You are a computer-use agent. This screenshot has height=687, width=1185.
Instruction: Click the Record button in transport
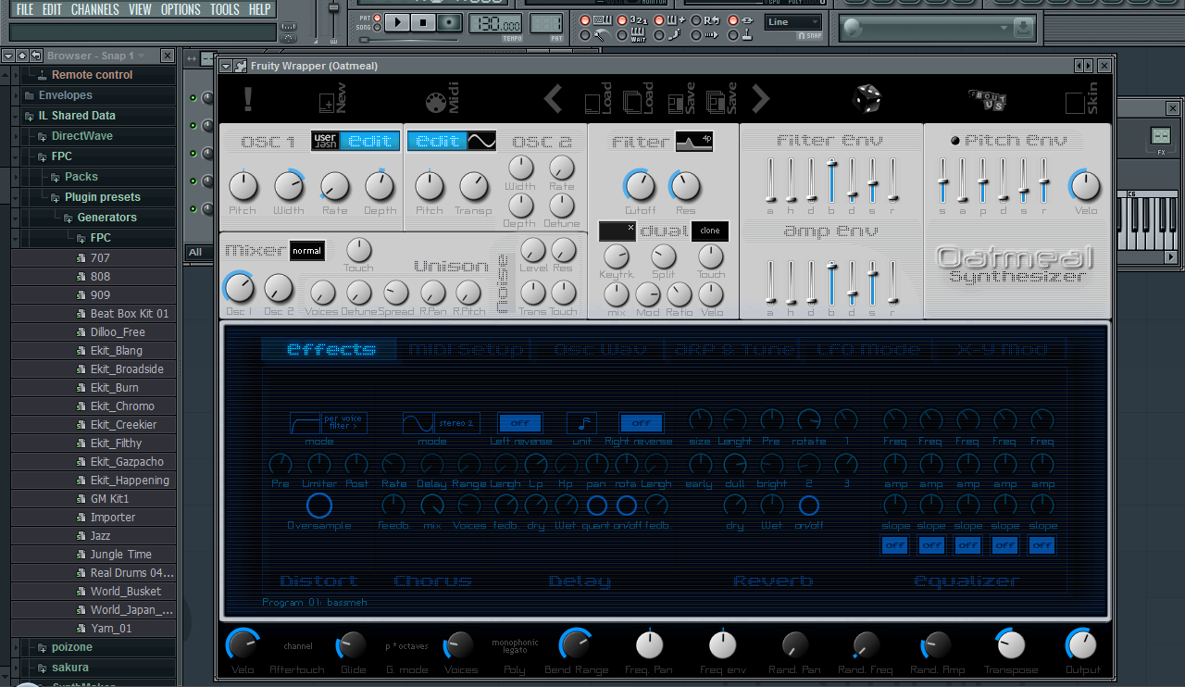coord(450,22)
